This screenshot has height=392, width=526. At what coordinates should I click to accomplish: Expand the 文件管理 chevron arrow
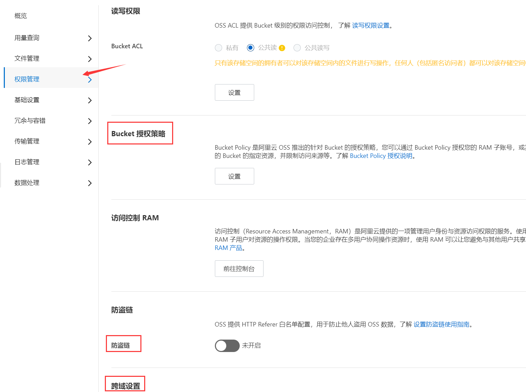click(90, 59)
